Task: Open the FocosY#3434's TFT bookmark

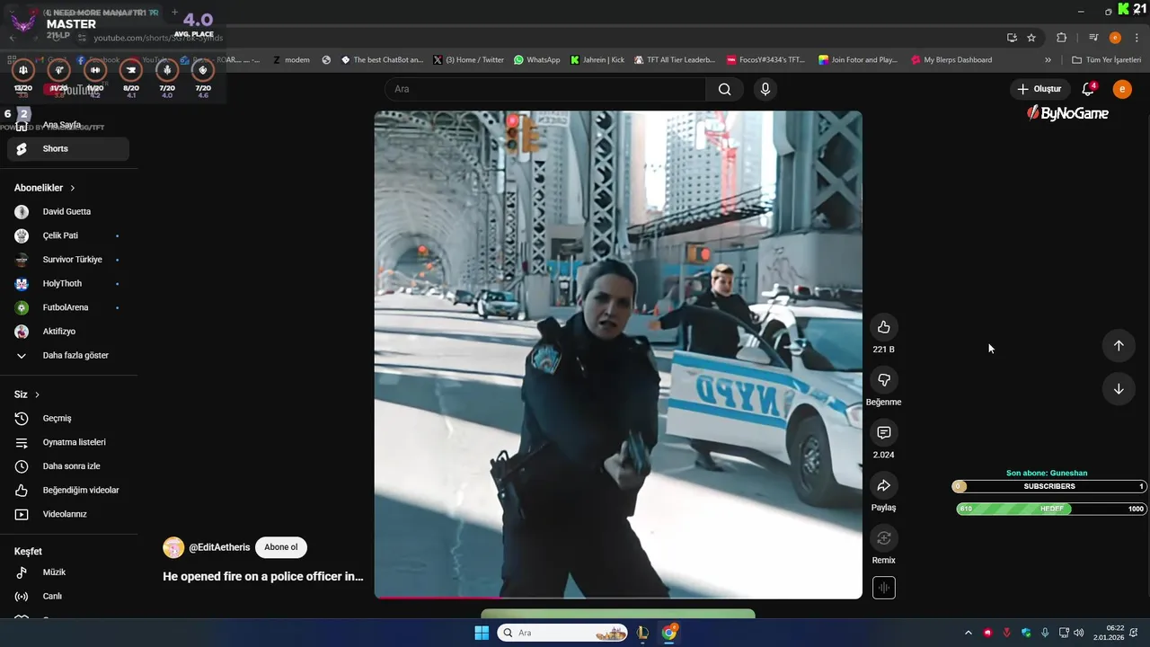Action: tap(765, 60)
